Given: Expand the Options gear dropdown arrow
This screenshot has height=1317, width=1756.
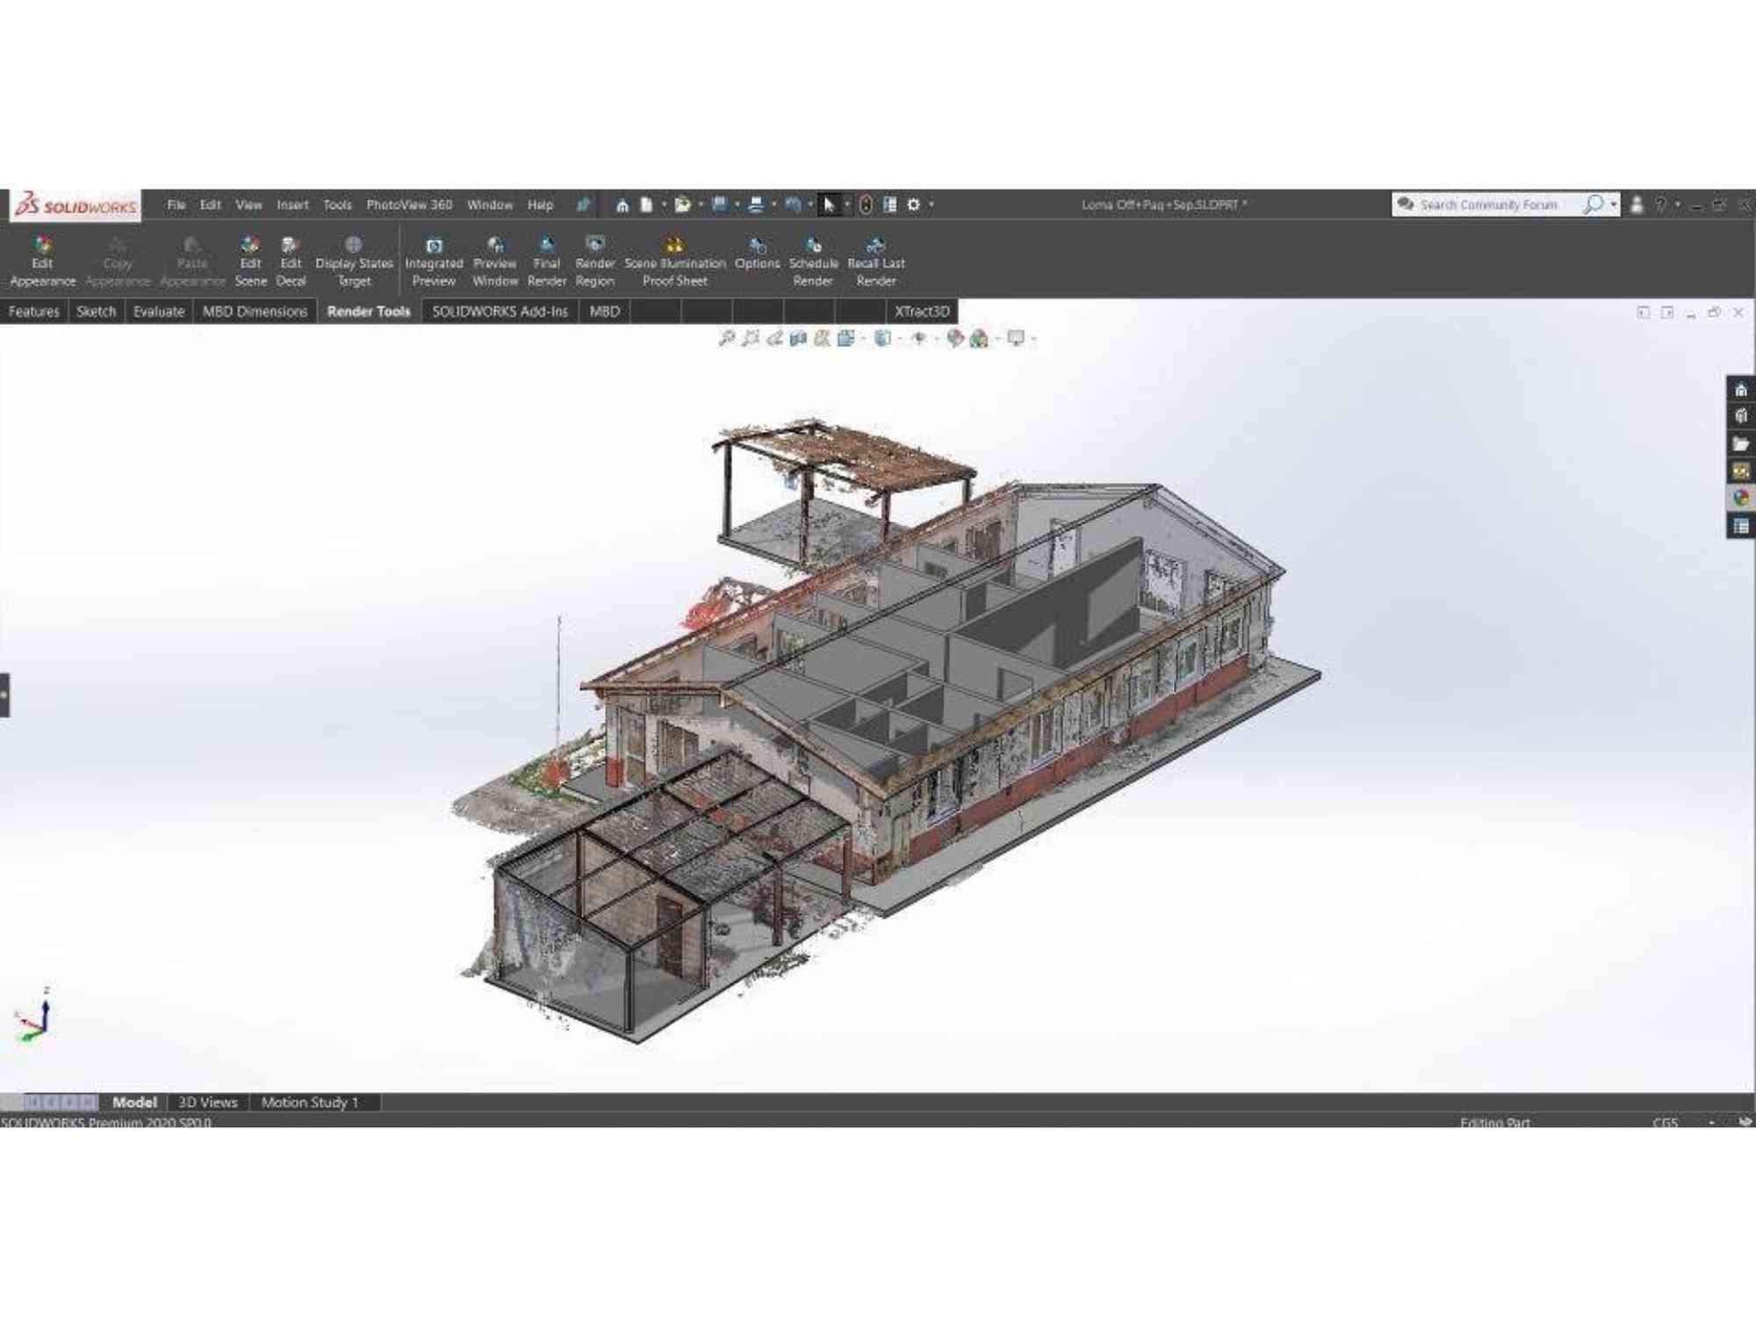Looking at the screenshot, I should (932, 205).
